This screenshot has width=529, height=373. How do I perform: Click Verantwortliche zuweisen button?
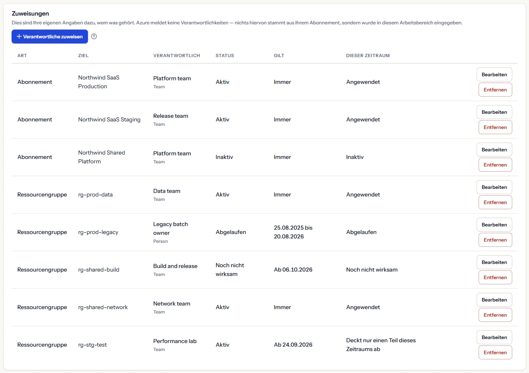pyautogui.click(x=50, y=36)
